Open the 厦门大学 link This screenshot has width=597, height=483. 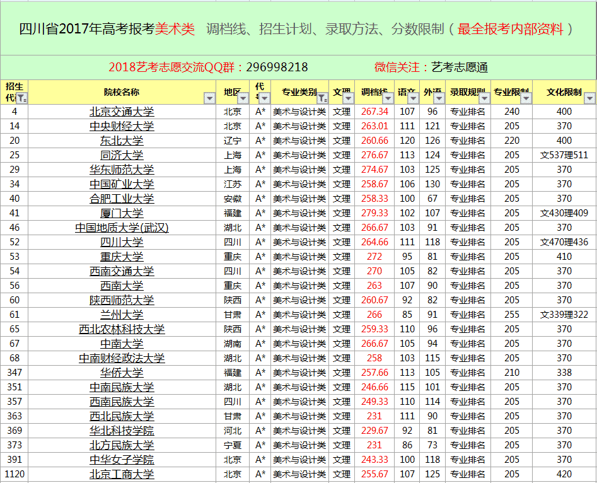pos(122,213)
